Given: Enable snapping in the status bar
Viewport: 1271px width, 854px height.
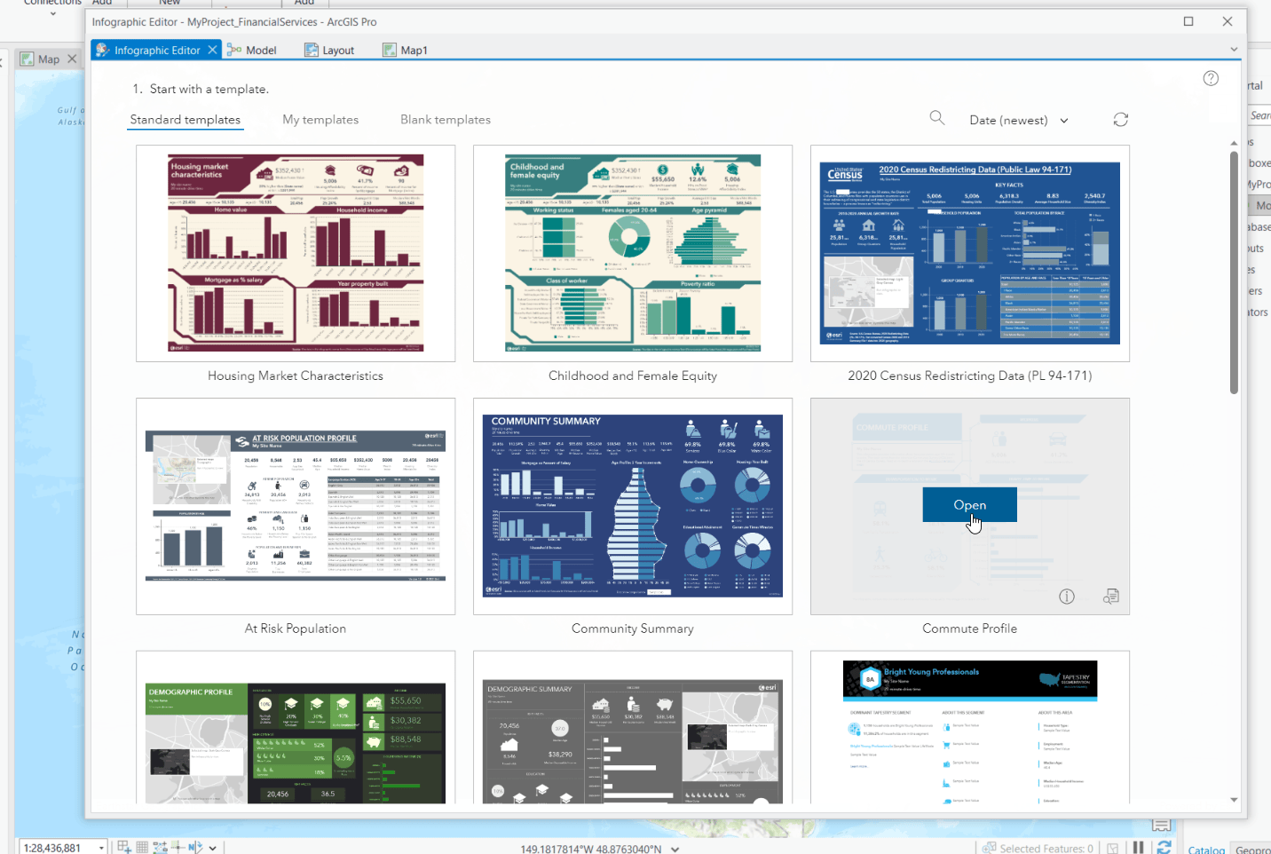Looking at the screenshot, I should (x=178, y=847).
